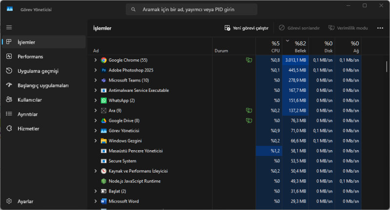The height and width of the screenshot is (210, 390).
Task: Click the Microsoft Teams process icon
Action: [x=104, y=80]
